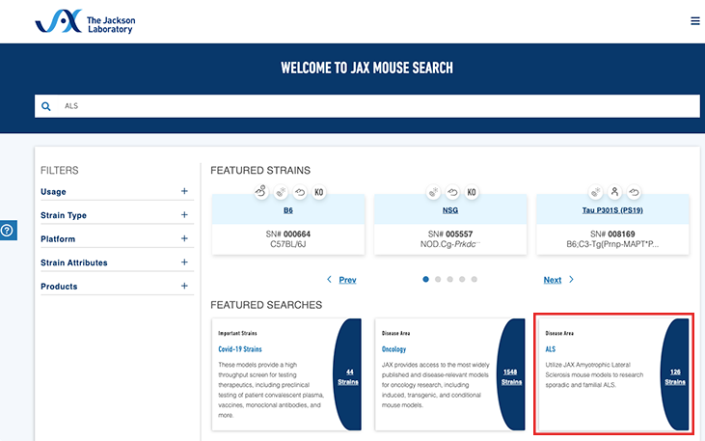Screen dimensions: 705x441
Task: Click the 126 Strains link
Action: coord(675,377)
